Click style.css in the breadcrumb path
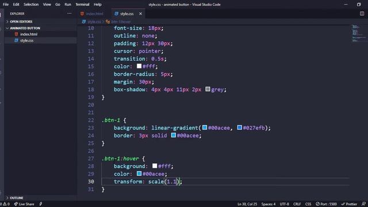The width and height of the screenshot is (368, 207). pos(94,22)
